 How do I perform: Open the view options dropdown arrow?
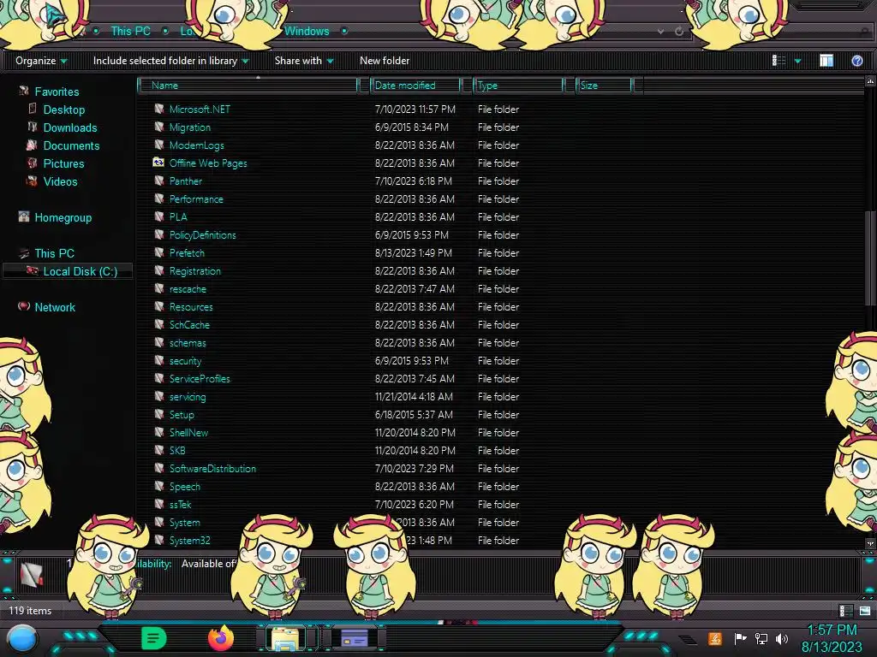pyautogui.click(x=797, y=61)
